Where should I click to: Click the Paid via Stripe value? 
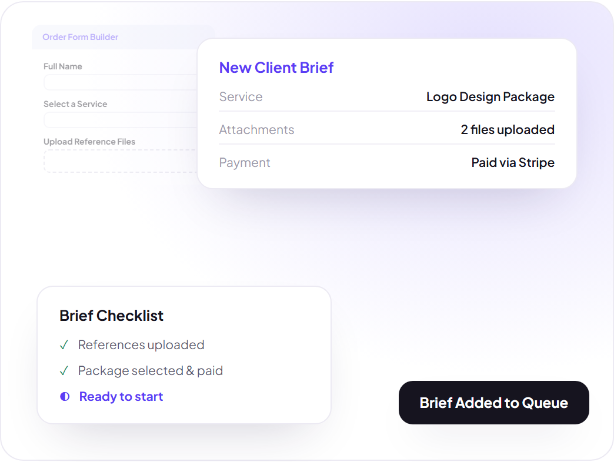click(513, 162)
